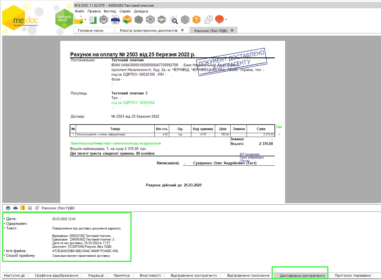
Task: Click the Товар column header
Action: pyautogui.click(x=115, y=129)
